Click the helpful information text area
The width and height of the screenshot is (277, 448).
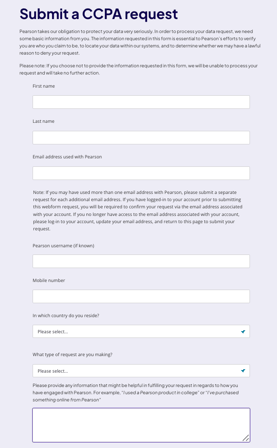[x=141, y=425]
